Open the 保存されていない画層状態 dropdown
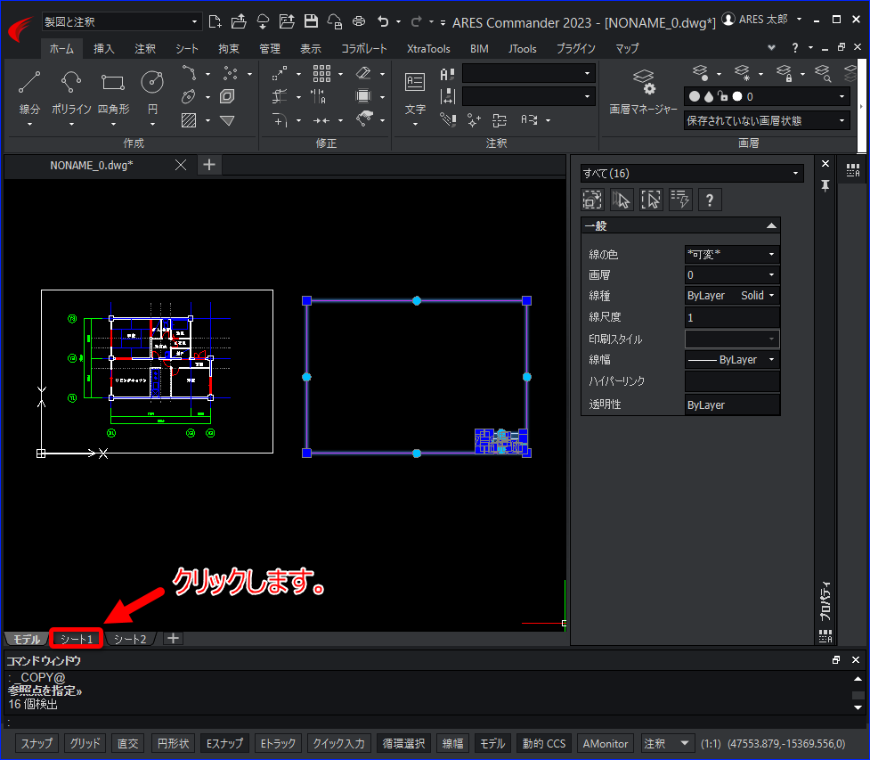The width and height of the screenshot is (870, 760). tap(767, 120)
